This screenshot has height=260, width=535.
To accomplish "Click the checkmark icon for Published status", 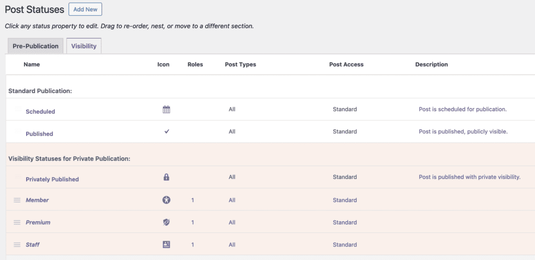I will (x=167, y=132).
